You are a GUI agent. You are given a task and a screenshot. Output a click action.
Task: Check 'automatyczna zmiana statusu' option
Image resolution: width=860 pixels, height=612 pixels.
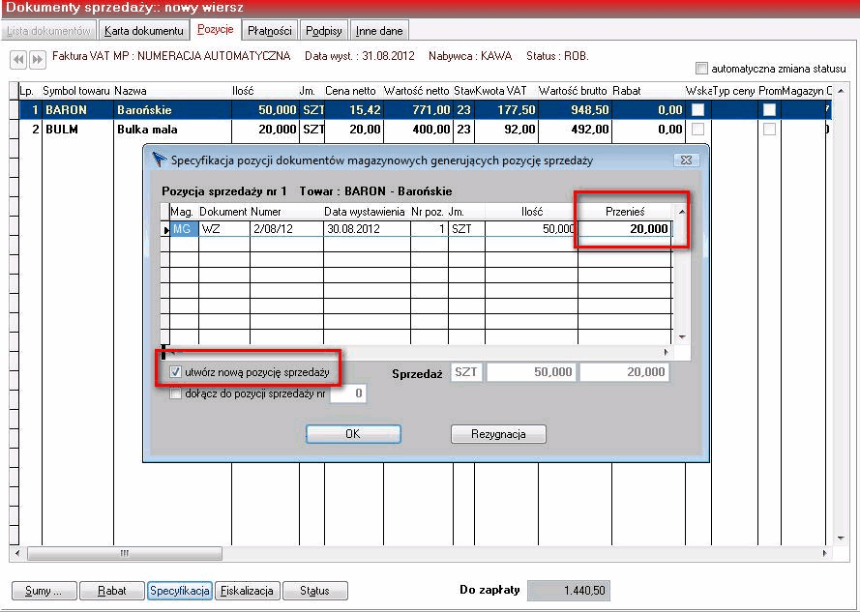701,69
